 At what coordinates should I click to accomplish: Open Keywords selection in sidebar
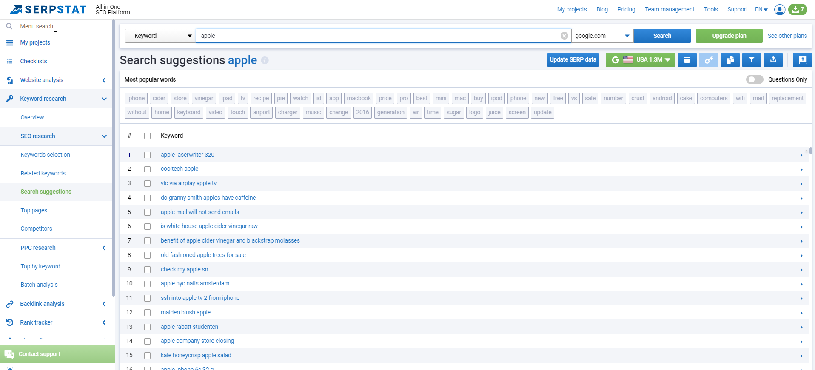coord(46,155)
